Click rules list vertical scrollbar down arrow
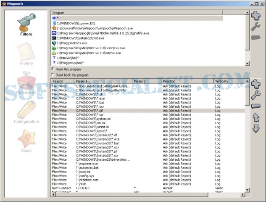The image size is (266, 202). pos(247,190)
